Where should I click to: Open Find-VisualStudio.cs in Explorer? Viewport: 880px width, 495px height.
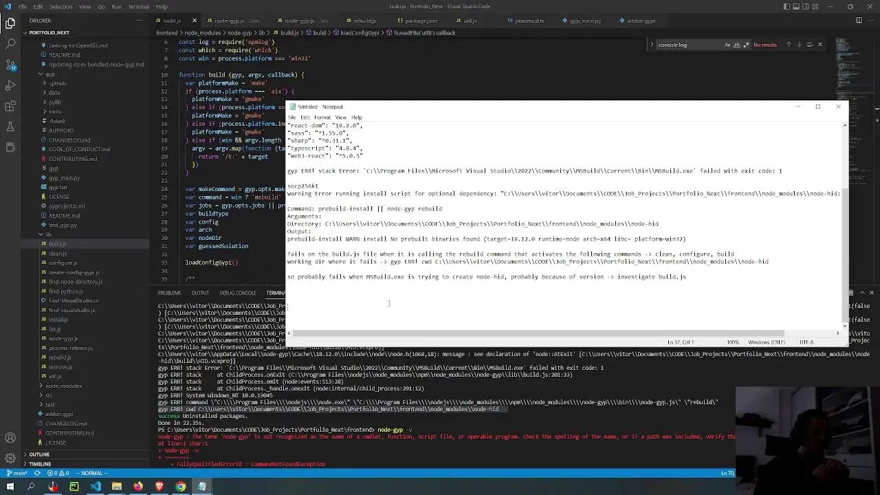point(73,300)
